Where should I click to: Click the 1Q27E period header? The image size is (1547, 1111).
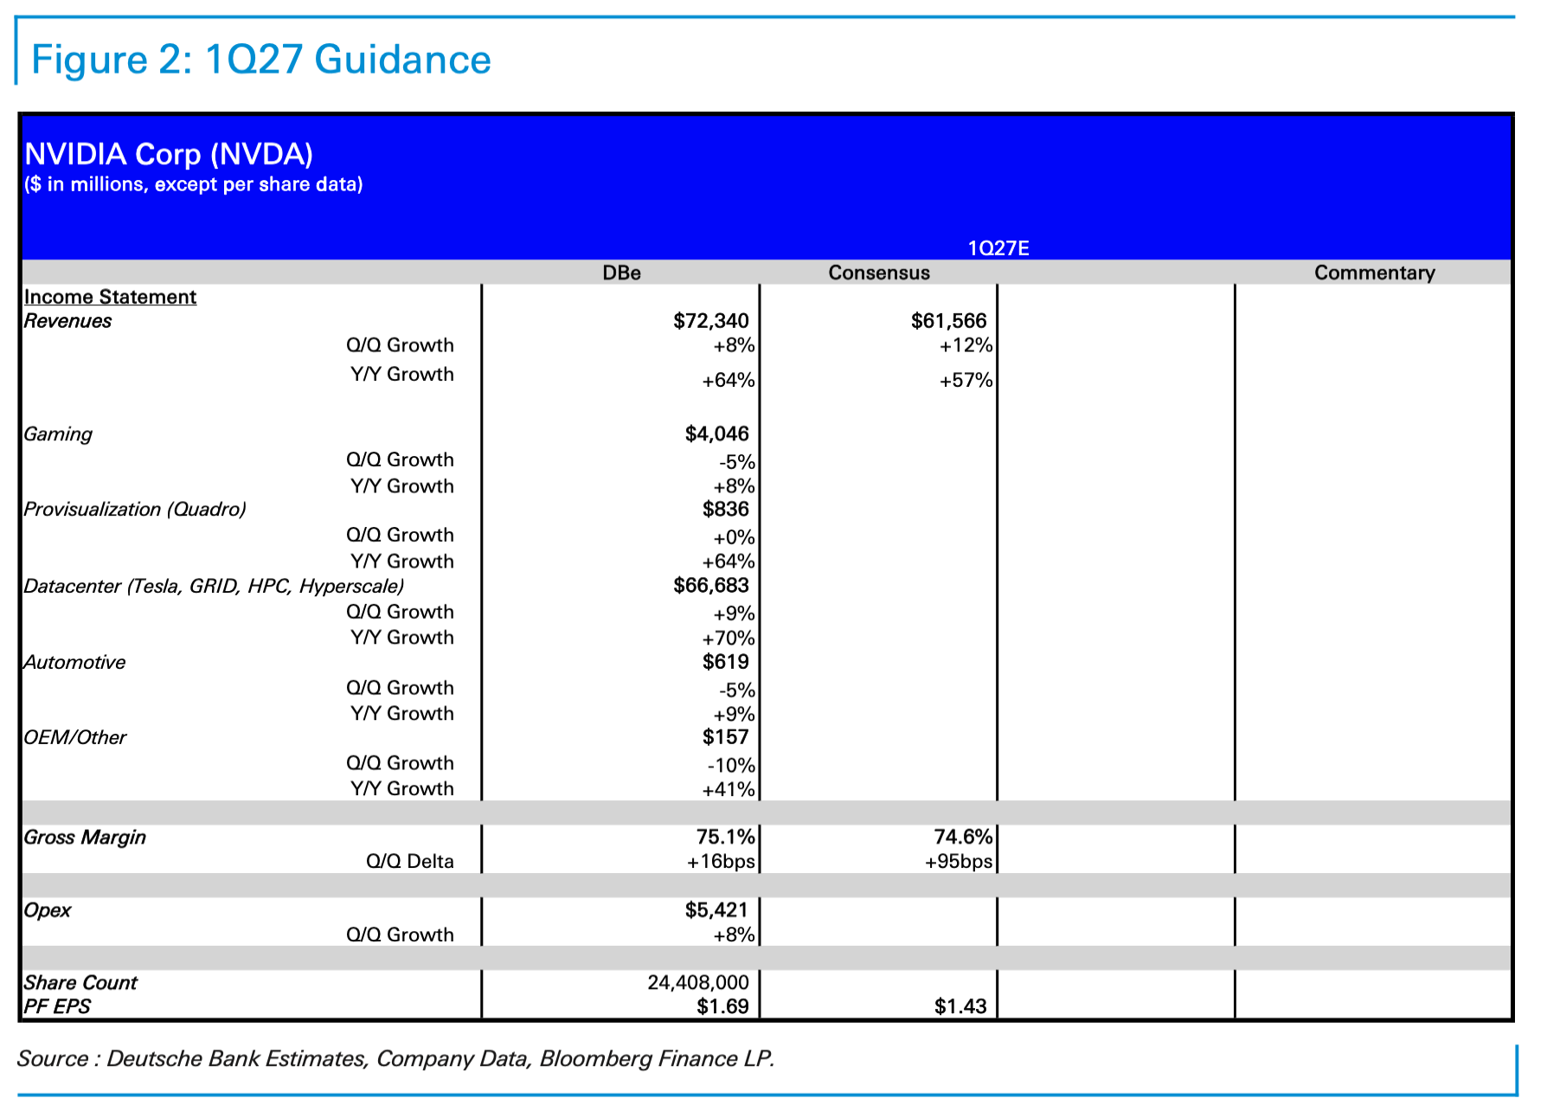coord(998,248)
